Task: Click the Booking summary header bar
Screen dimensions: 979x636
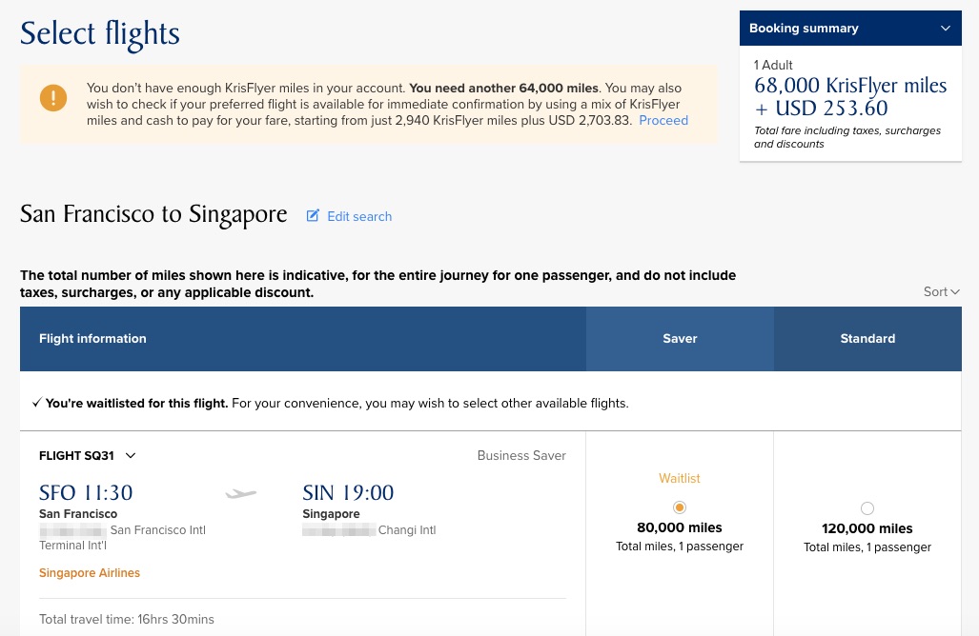Action: (850, 28)
